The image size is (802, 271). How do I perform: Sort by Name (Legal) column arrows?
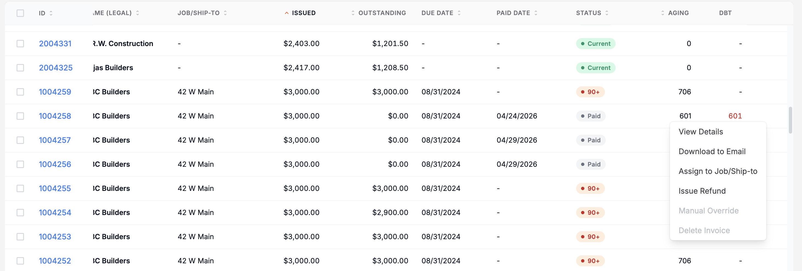(138, 13)
